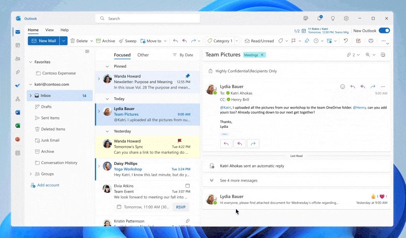Screen dimensions: 406x238
Task: Open the notifications bell icon
Action: tap(320, 18)
